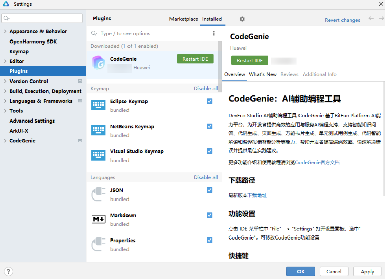Uncheck the Eclipse Keymap checkbox
The height and width of the screenshot is (279, 385).
pyautogui.click(x=209, y=101)
